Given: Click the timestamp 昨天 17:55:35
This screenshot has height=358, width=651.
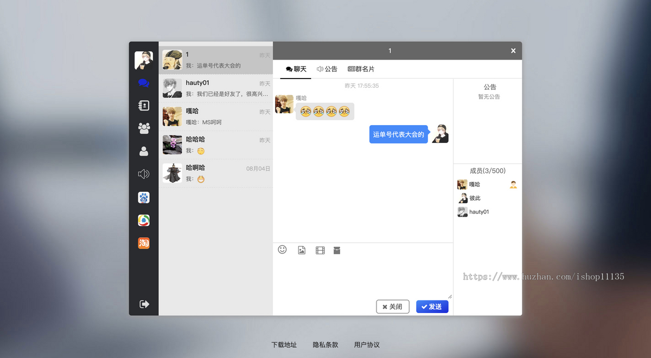Looking at the screenshot, I should pyautogui.click(x=362, y=86).
